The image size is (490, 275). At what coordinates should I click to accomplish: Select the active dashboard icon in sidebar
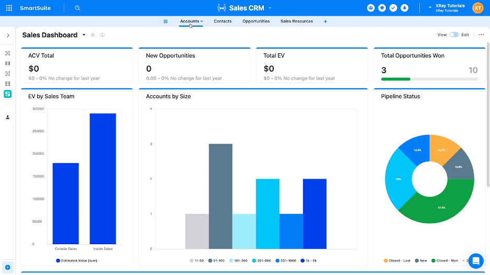click(x=8, y=94)
